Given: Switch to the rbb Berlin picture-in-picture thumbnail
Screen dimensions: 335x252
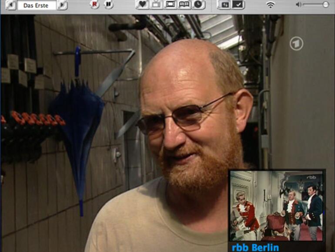Looking at the screenshot, I should pos(276,206).
